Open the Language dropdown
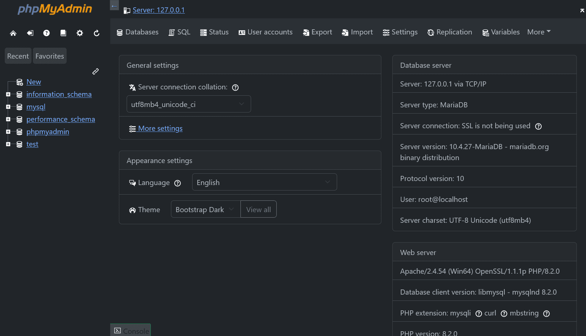Image resolution: width=586 pixels, height=336 pixels. (x=264, y=182)
